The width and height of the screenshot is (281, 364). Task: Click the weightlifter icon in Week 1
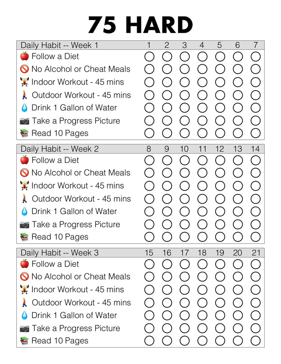point(24,82)
